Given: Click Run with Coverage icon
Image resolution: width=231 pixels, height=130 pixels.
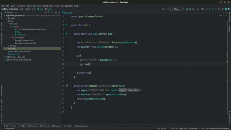Looking at the screenshot, I should coord(190,9).
